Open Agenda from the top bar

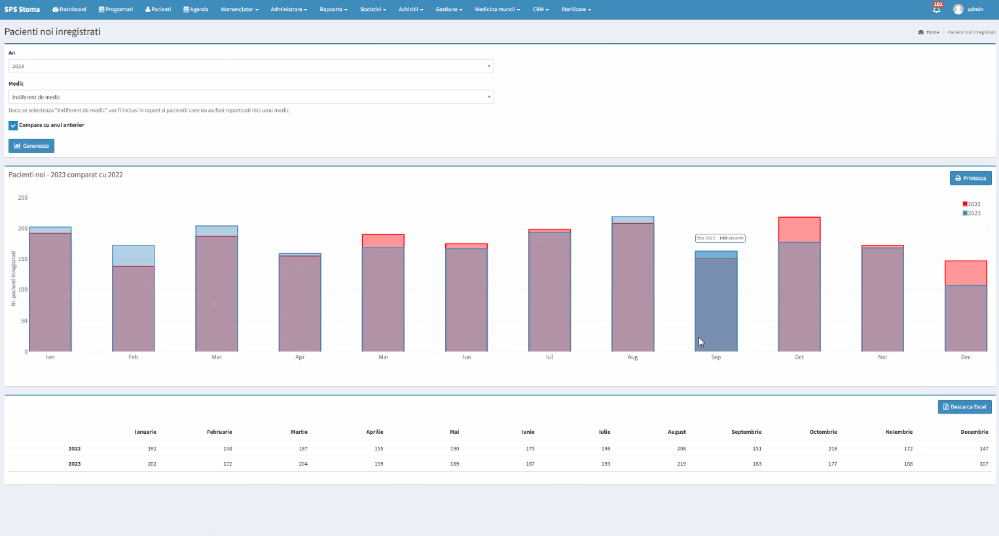pyautogui.click(x=196, y=9)
